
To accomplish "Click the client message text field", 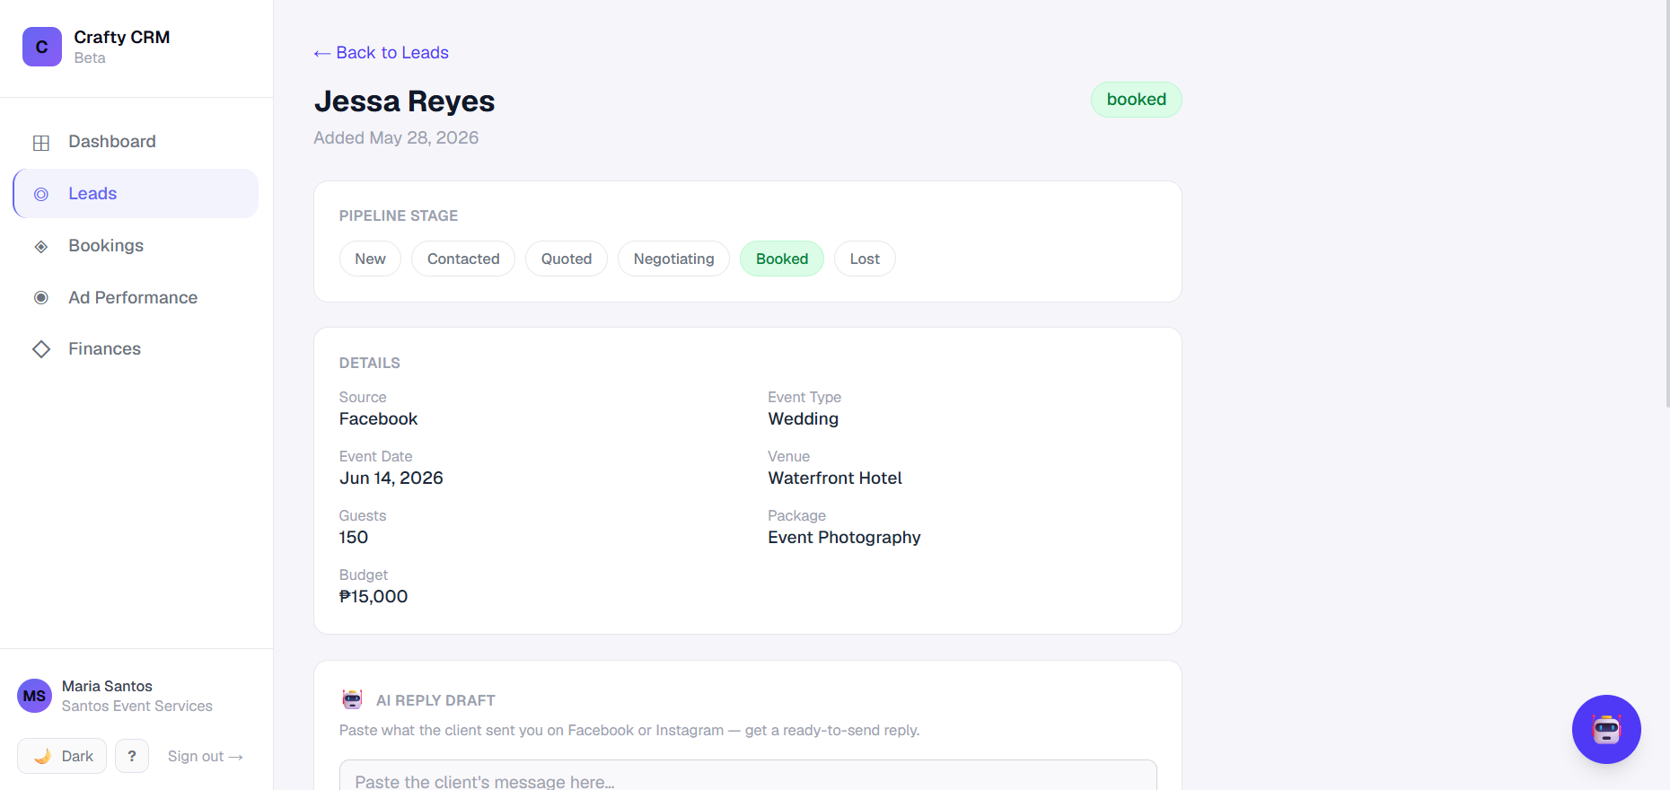I will [748, 776].
